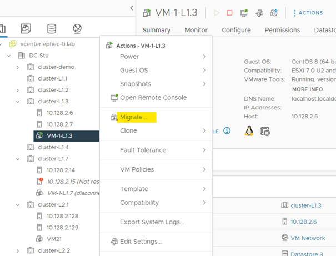Choose Export System Logs...
Image resolution: width=336 pixels, height=256 pixels.
coord(156,222)
